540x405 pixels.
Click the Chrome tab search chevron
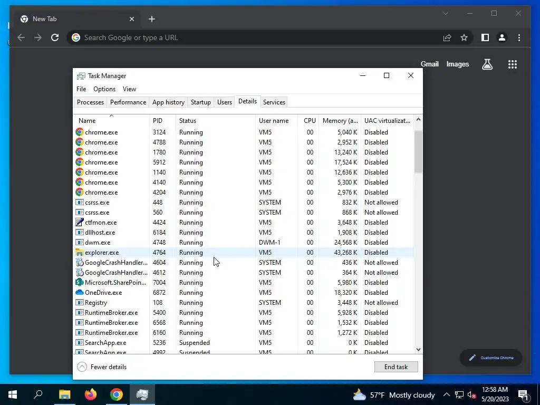click(445, 13)
